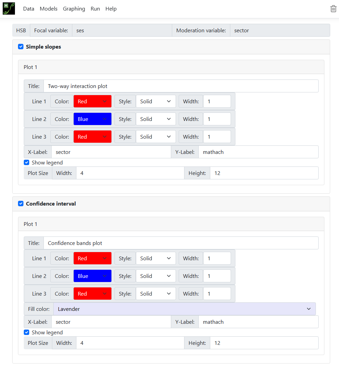Image resolution: width=339 pixels, height=371 pixels.
Task: Open Line 1 color dropdown in Simple slopes
Action: tap(92, 102)
